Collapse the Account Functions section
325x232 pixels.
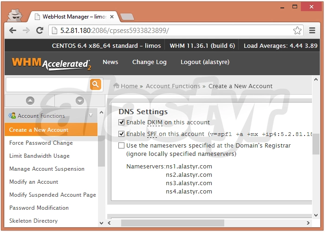(x=91, y=116)
